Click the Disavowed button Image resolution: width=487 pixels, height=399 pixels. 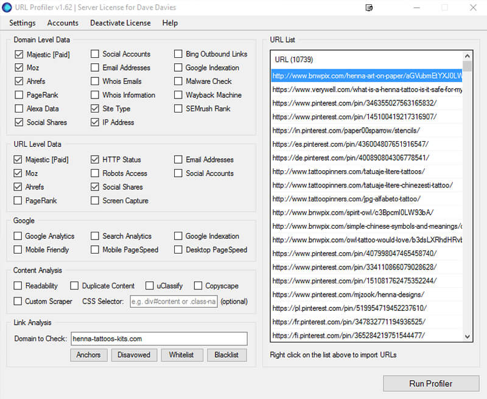click(x=134, y=355)
